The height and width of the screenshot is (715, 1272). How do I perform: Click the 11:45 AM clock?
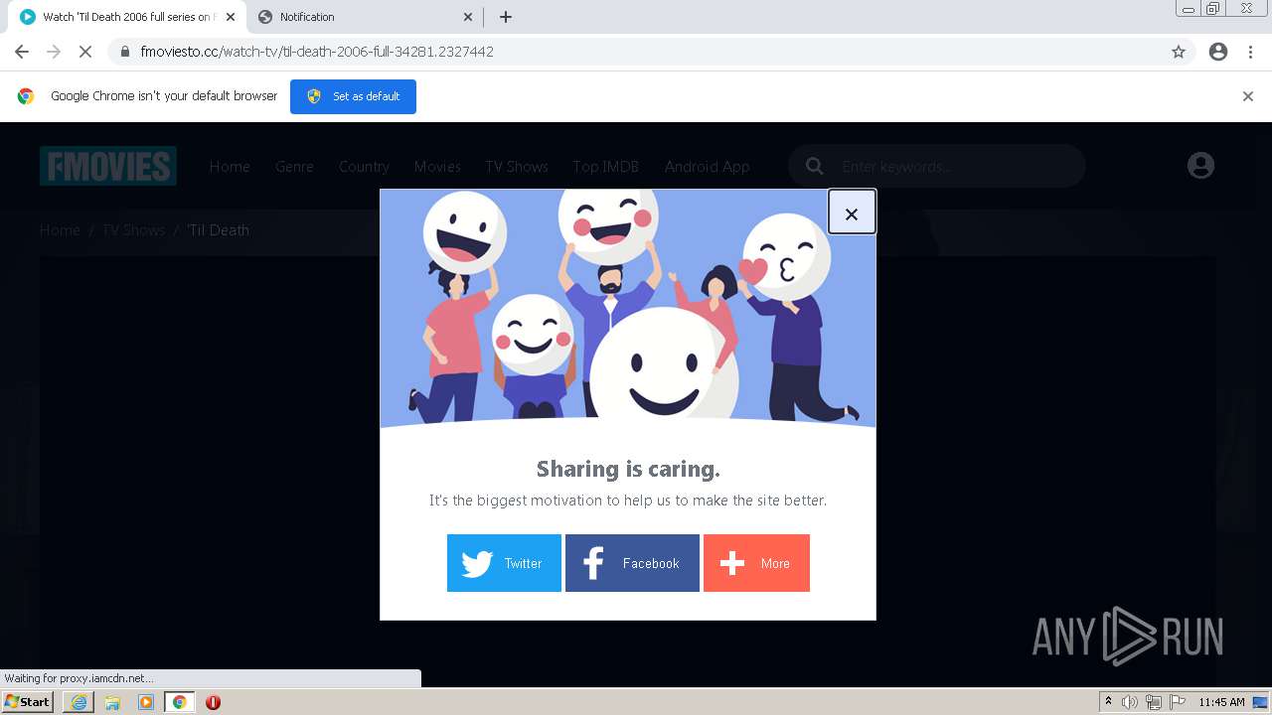click(x=1221, y=702)
